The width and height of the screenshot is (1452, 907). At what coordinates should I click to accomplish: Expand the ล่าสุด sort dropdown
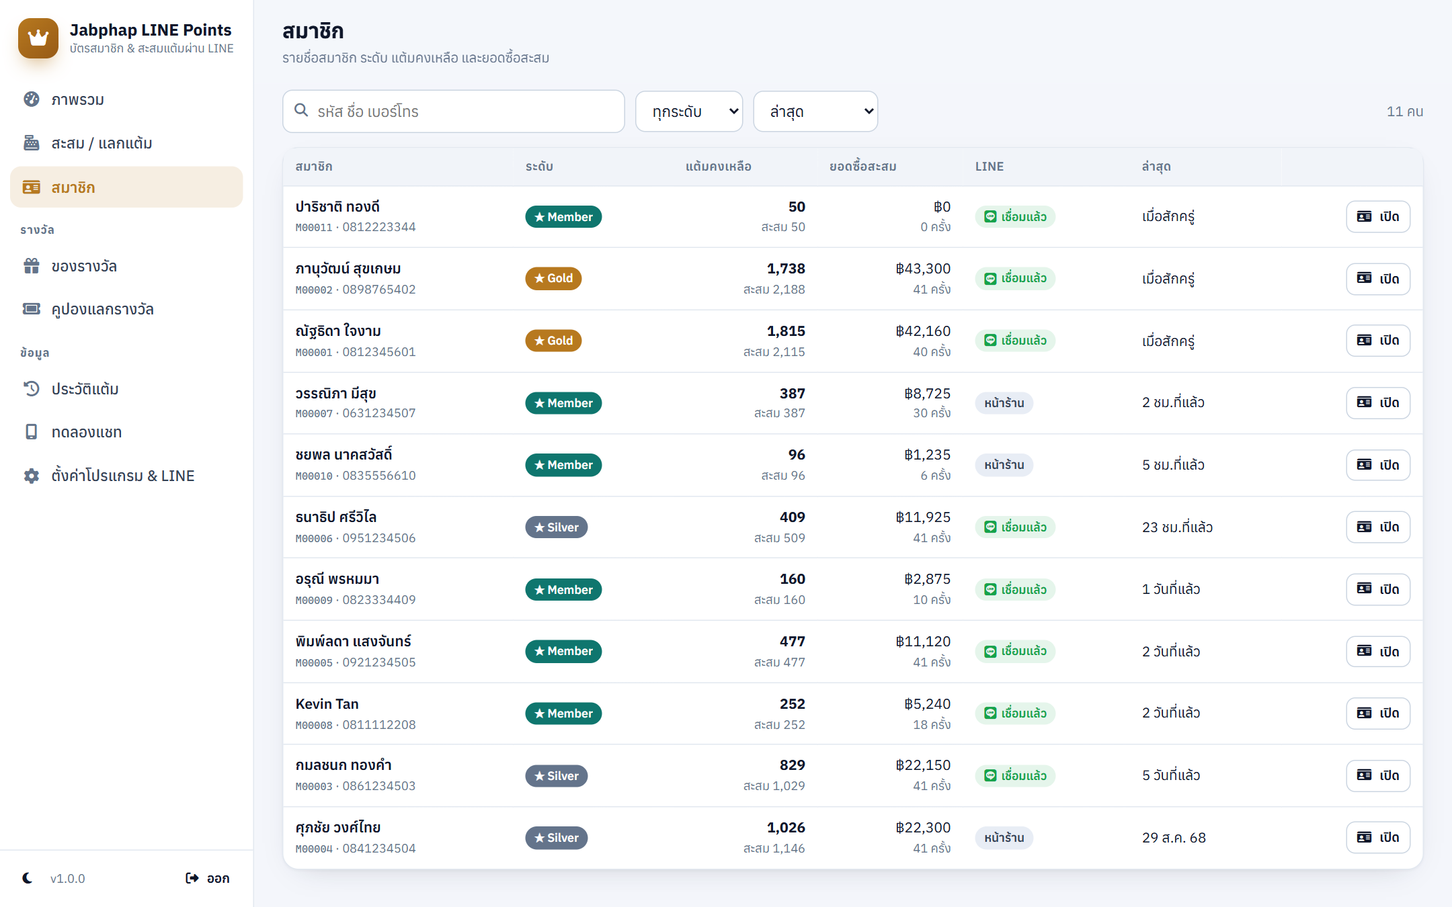[815, 112]
